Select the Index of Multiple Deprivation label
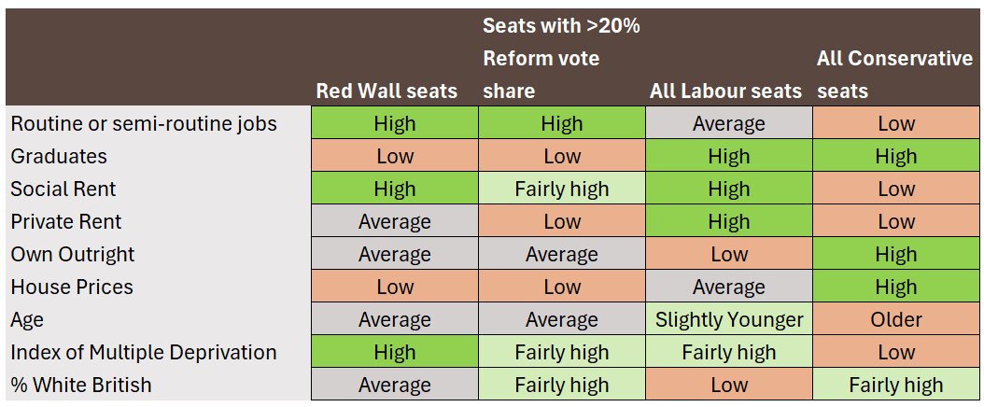Image resolution: width=984 pixels, height=407 pixels. (x=144, y=352)
